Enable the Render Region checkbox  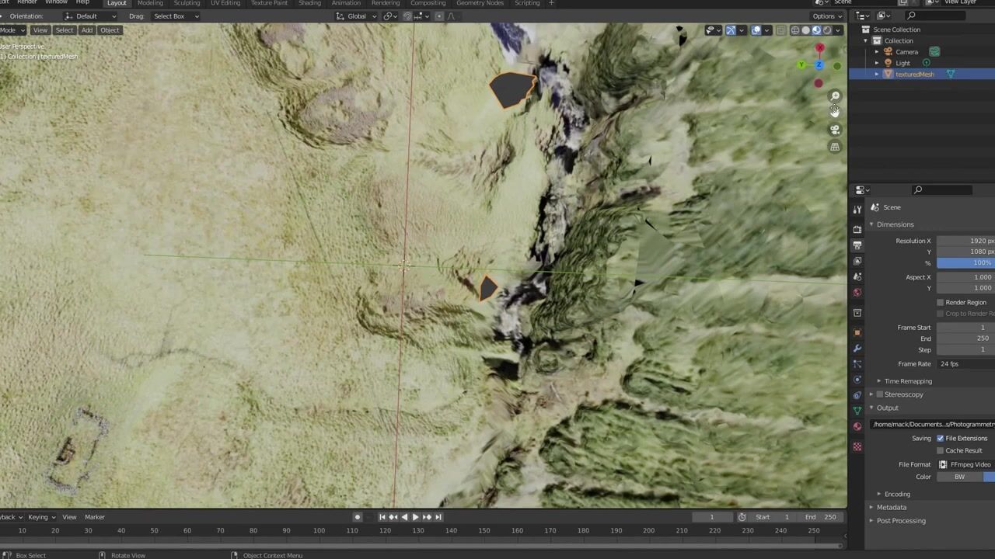[941, 303]
